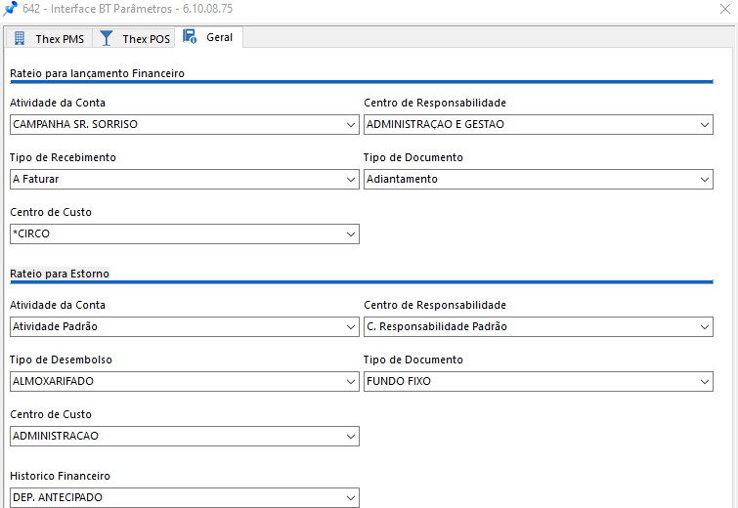Switch to the Thex PMS tab
Image resolution: width=738 pixels, height=508 pixels.
tap(59, 39)
